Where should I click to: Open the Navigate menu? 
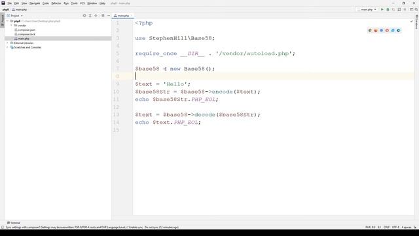[35, 3]
